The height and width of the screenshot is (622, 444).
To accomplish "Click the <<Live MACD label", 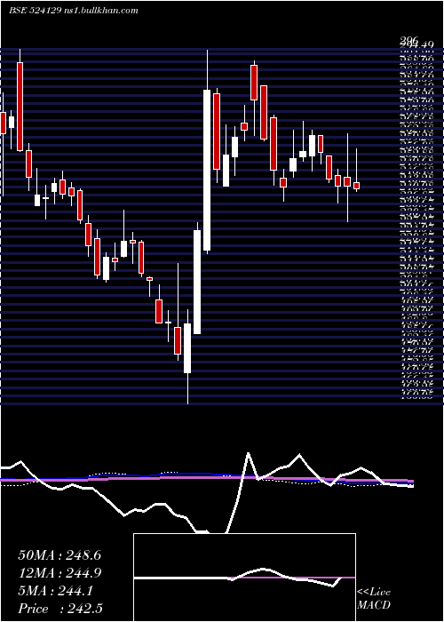I will pyautogui.click(x=374, y=599).
